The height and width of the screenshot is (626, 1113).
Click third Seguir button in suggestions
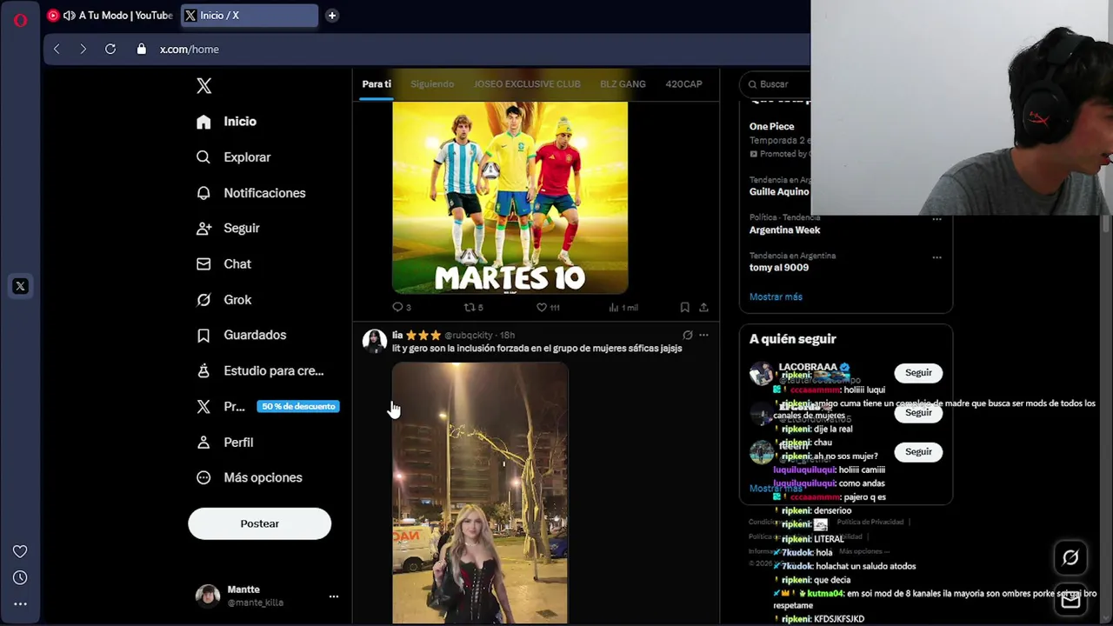pos(918,452)
